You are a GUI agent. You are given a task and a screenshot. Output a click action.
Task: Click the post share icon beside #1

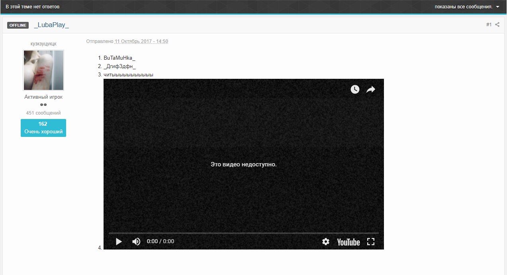tap(497, 25)
